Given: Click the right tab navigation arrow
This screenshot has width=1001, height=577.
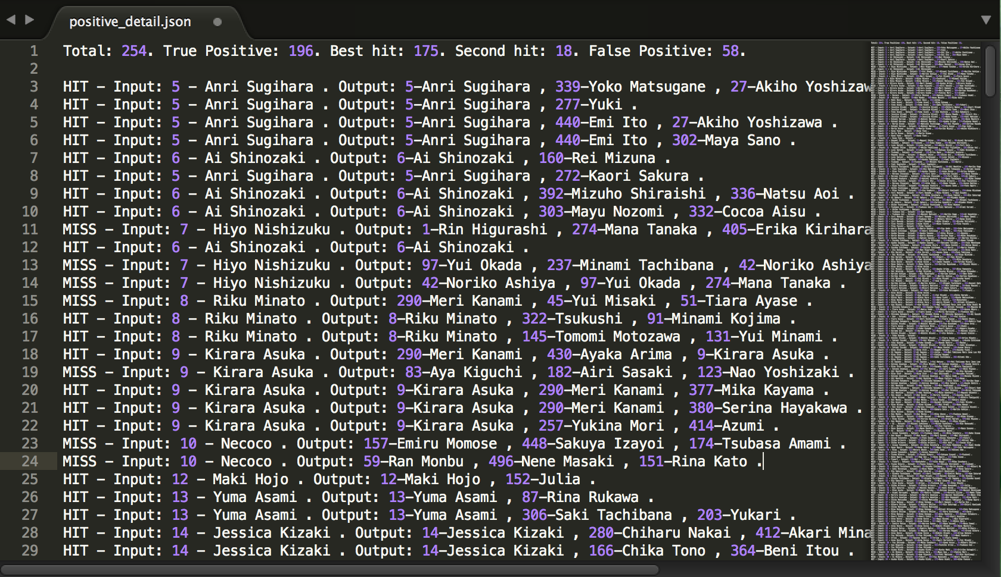Looking at the screenshot, I should click(x=29, y=20).
